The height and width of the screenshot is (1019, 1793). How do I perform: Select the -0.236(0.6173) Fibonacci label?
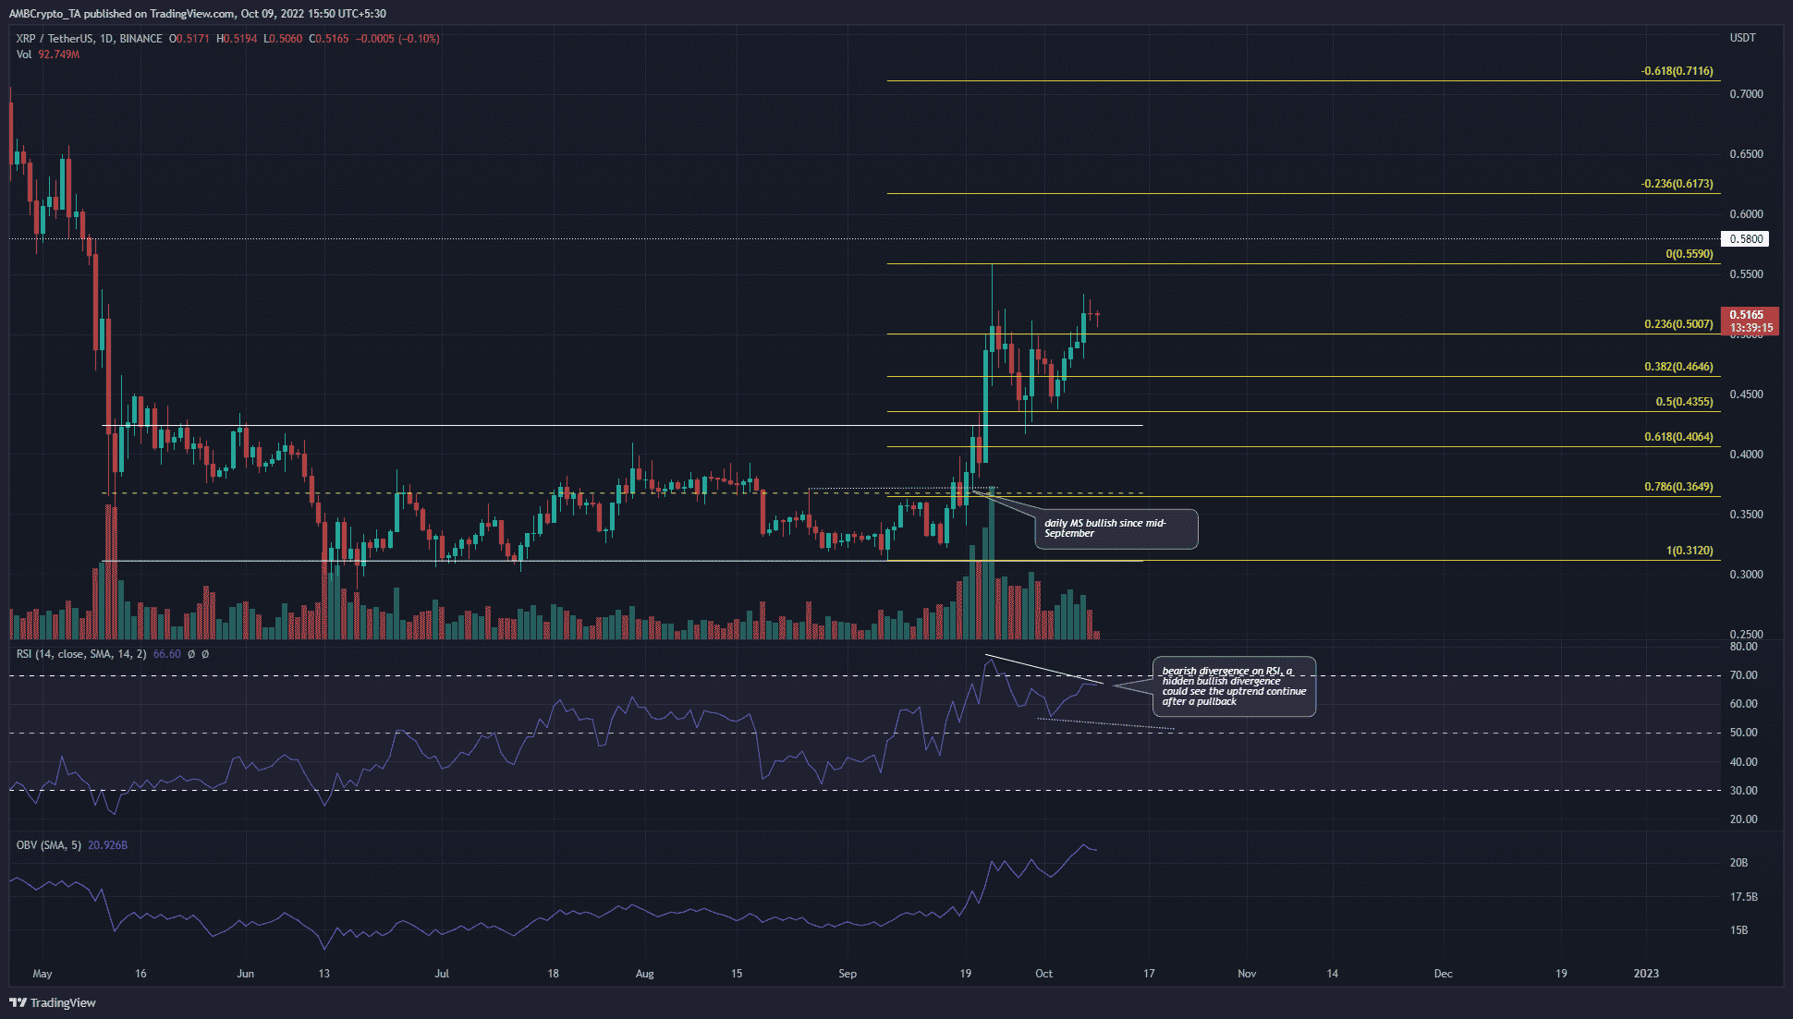pos(1677,183)
